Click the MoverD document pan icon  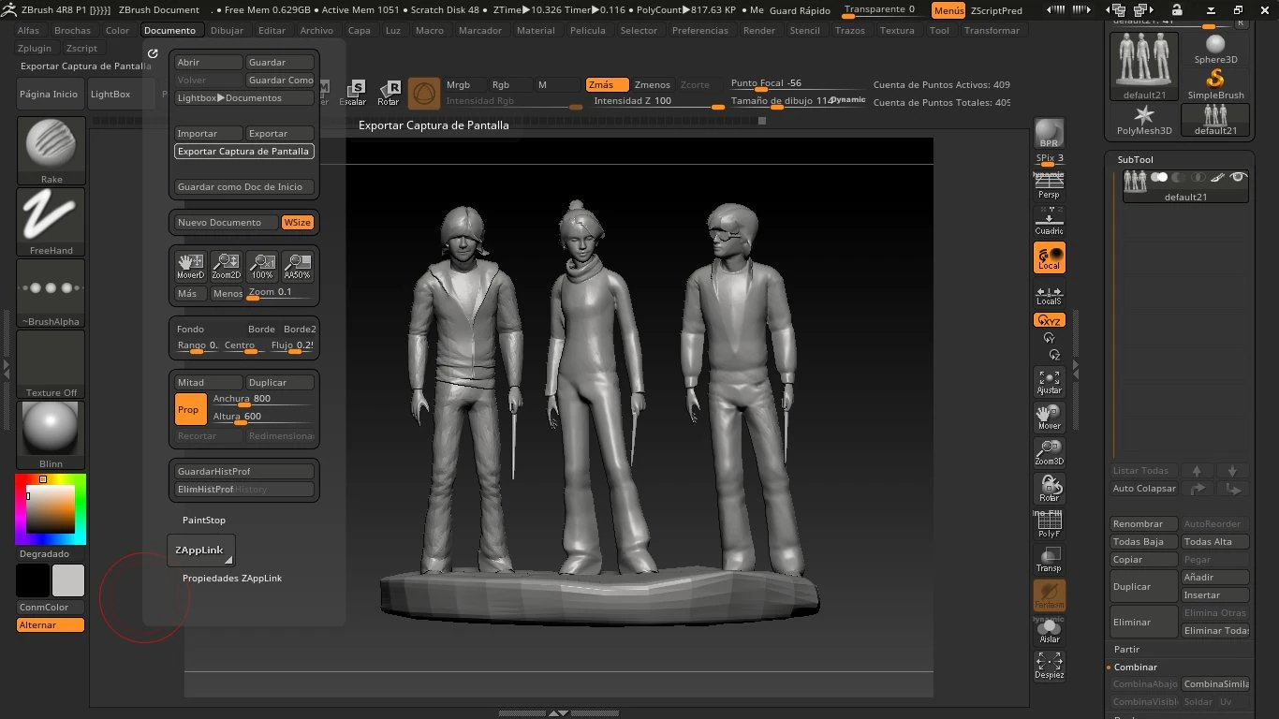click(x=191, y=266)
